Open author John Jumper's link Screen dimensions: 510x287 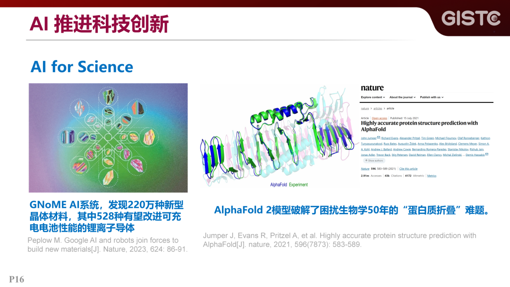click(369, 138)
